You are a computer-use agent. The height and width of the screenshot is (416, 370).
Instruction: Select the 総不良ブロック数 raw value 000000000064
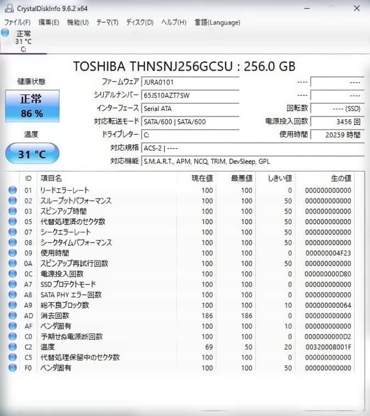328,305
